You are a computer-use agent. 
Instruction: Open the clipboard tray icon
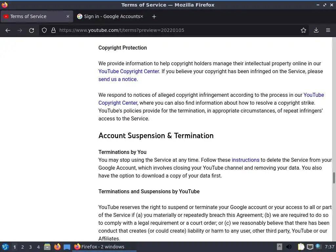coord(301,247)
